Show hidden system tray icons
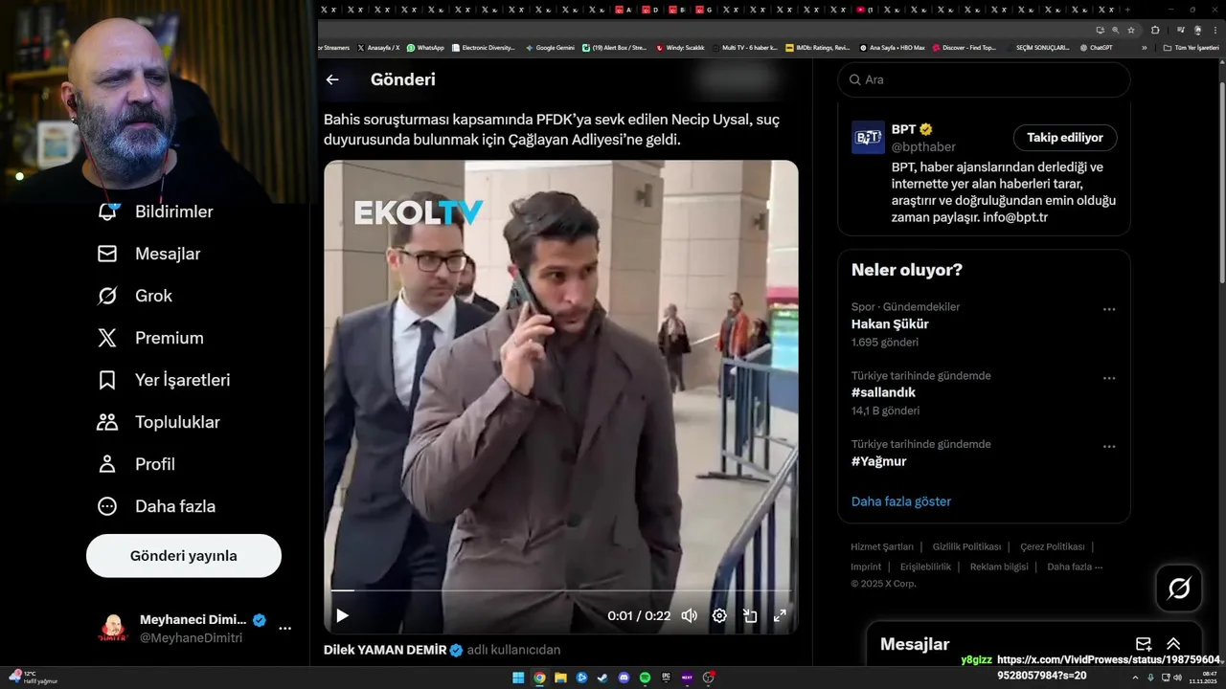 coord(1135,678)
